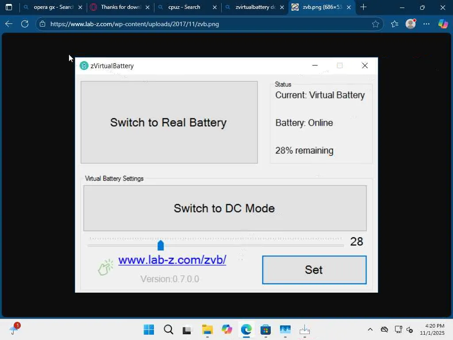Click the Virtual Battery Settings group label

(114, 178)
